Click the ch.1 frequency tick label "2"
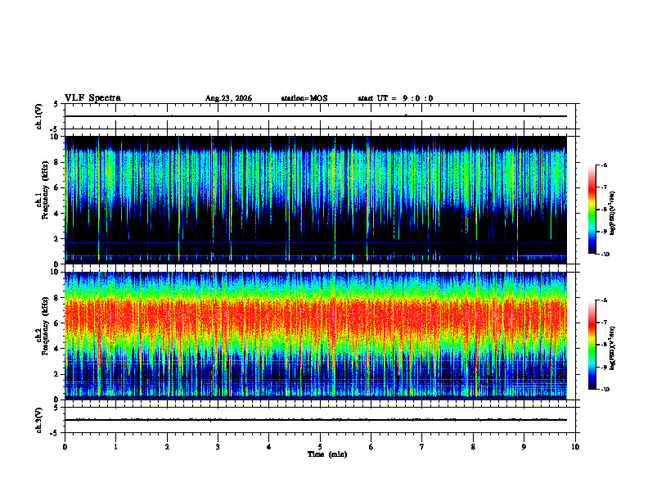648x501 pixels. click(x=56, y=239)
